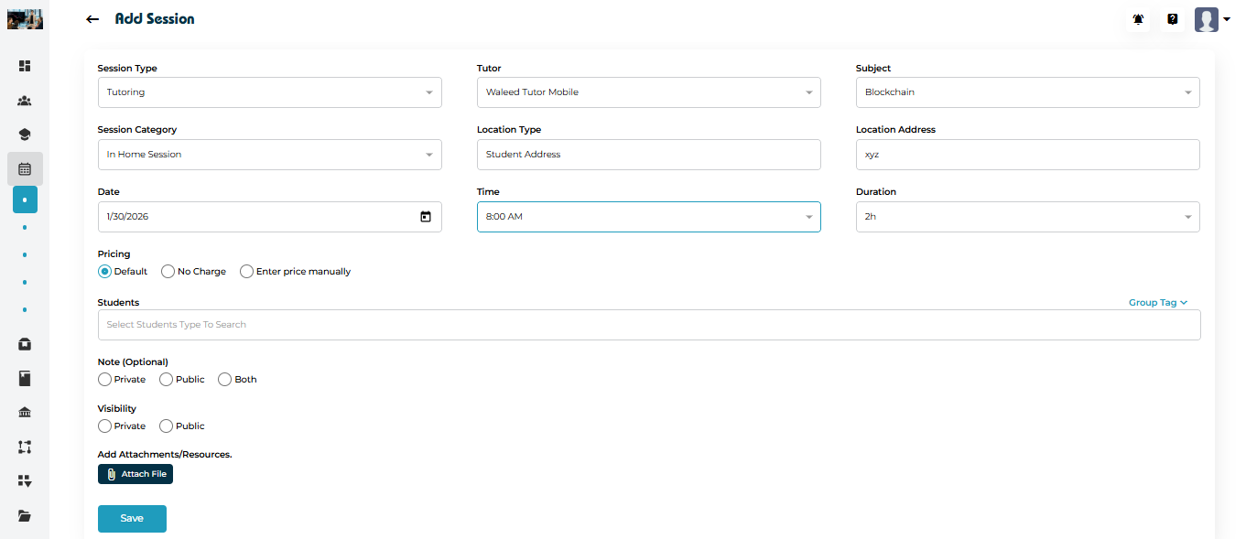
Task: Open the notifications bell
Action: [1138, 19]
